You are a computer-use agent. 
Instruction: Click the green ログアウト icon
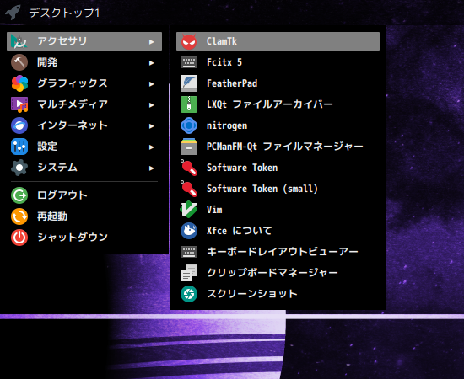[19, 195]
